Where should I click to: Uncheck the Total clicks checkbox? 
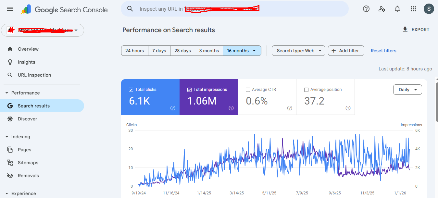(x=131, y=90)
